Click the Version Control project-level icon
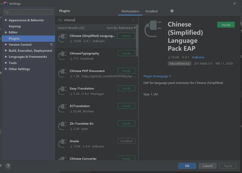 coord(51,45)
